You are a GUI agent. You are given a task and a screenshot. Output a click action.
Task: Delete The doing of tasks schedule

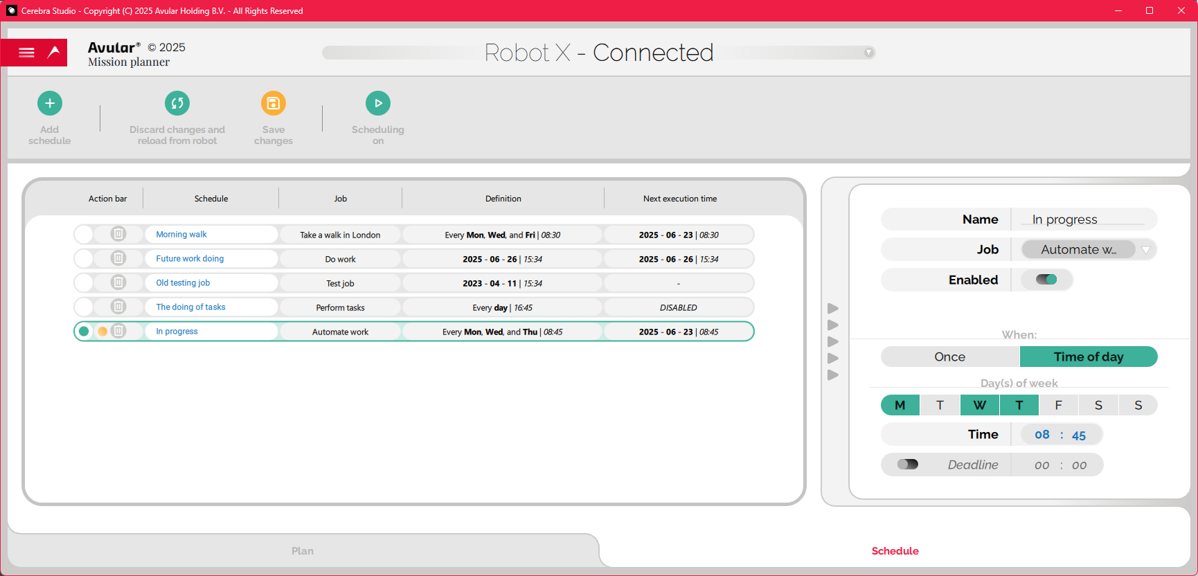tap(118, 307)
